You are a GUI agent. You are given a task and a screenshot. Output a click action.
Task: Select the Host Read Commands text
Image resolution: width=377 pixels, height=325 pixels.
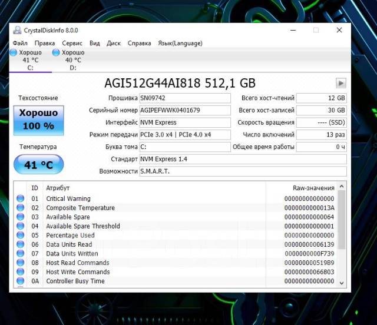point(78,263)
